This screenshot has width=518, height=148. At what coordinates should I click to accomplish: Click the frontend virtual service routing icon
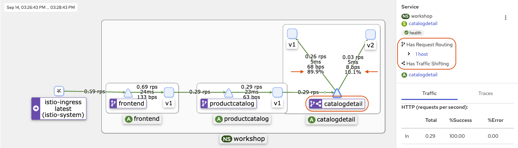click(x=114, y=104)
